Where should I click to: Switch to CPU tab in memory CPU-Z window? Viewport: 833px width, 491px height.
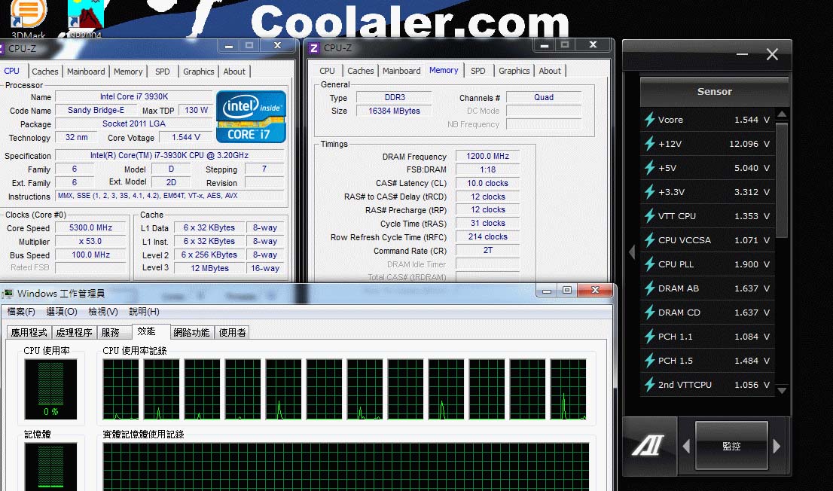coord(327,71)
